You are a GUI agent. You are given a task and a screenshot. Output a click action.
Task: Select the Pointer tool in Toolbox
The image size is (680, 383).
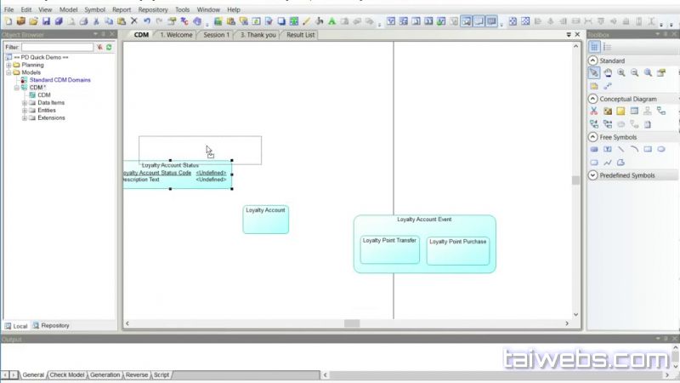(x=594, y=73)
